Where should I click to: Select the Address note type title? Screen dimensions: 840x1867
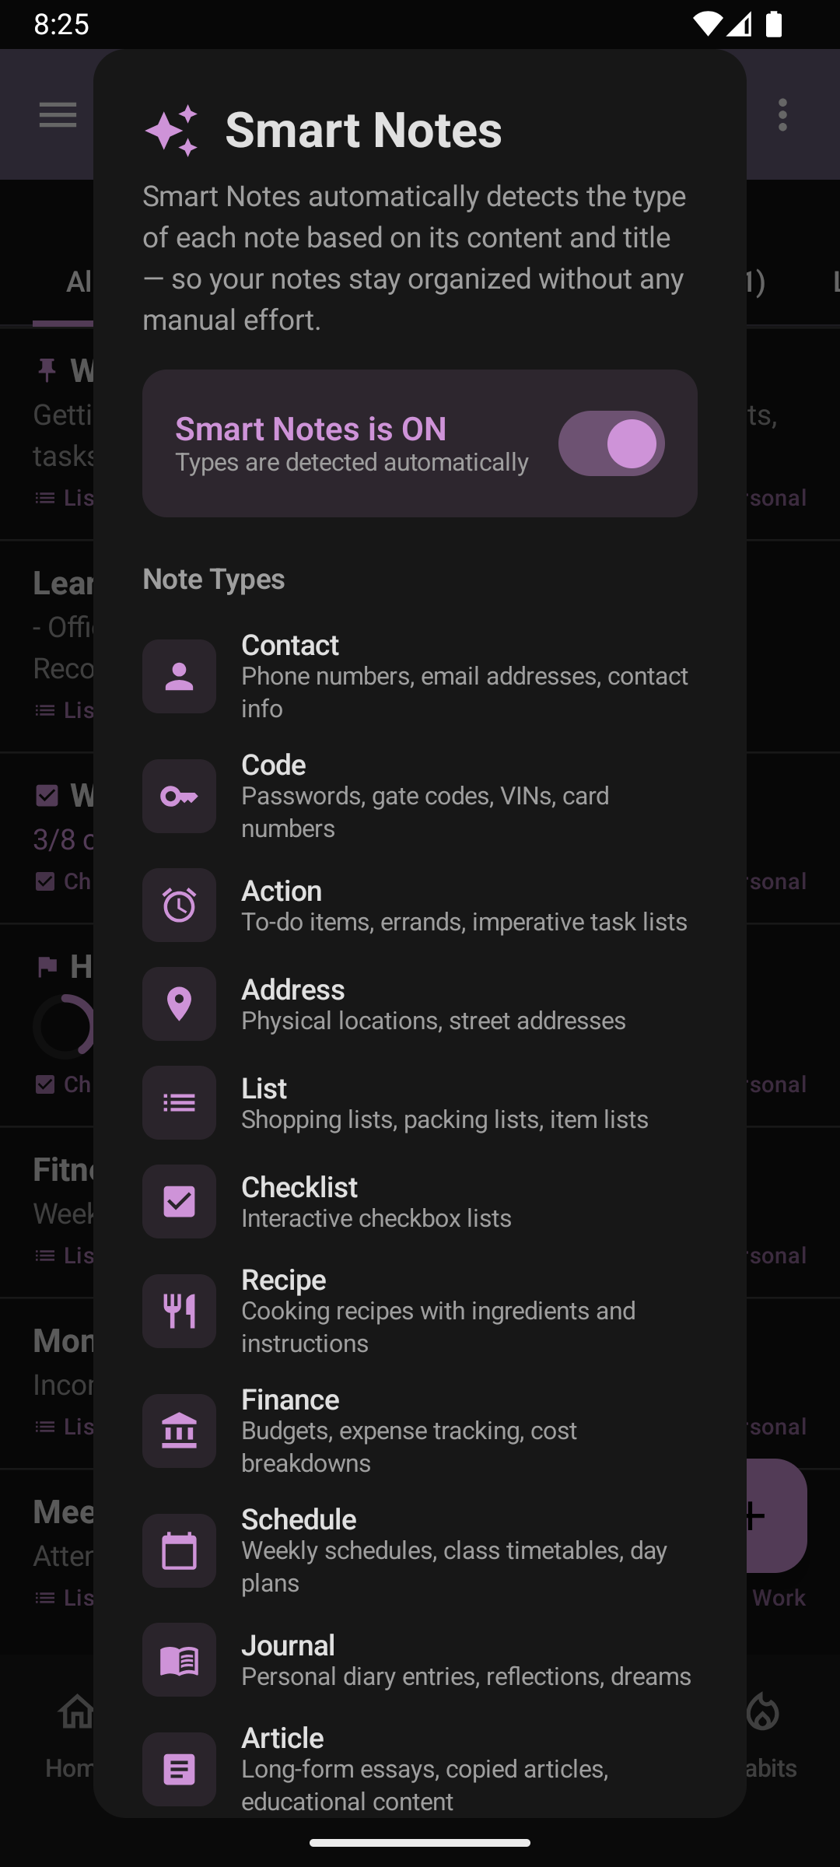click(293, 990)
